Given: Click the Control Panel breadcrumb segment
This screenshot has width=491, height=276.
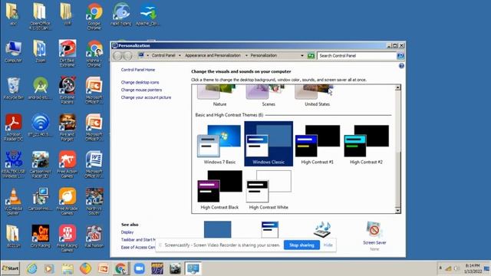Looking at the screenshot, I should [x=163, y=55].
